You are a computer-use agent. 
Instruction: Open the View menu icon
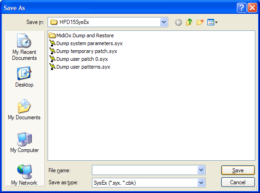(x=212, y=22)
